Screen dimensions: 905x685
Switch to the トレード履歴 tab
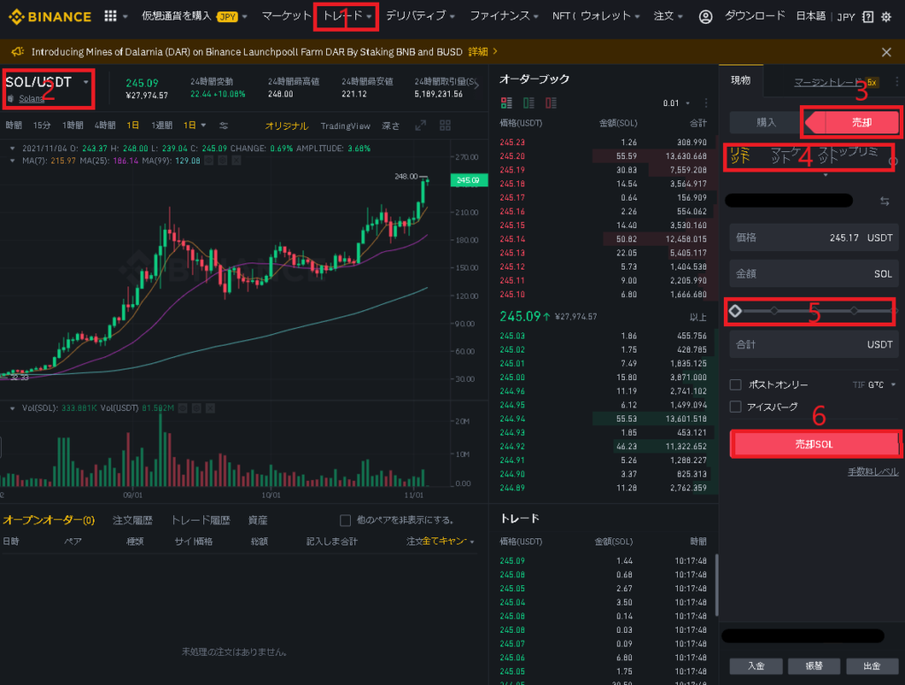(x=201, y=520)
